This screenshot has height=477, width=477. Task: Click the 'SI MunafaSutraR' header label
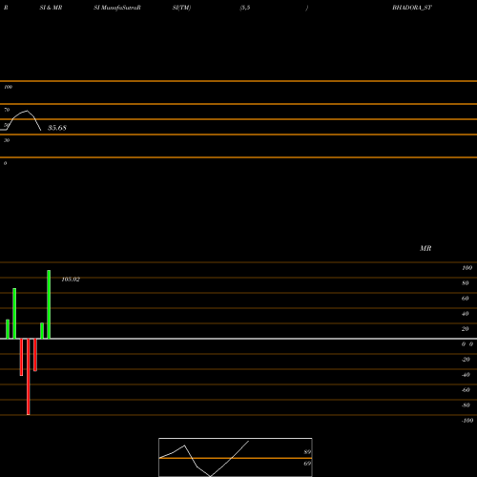(117, 8)
